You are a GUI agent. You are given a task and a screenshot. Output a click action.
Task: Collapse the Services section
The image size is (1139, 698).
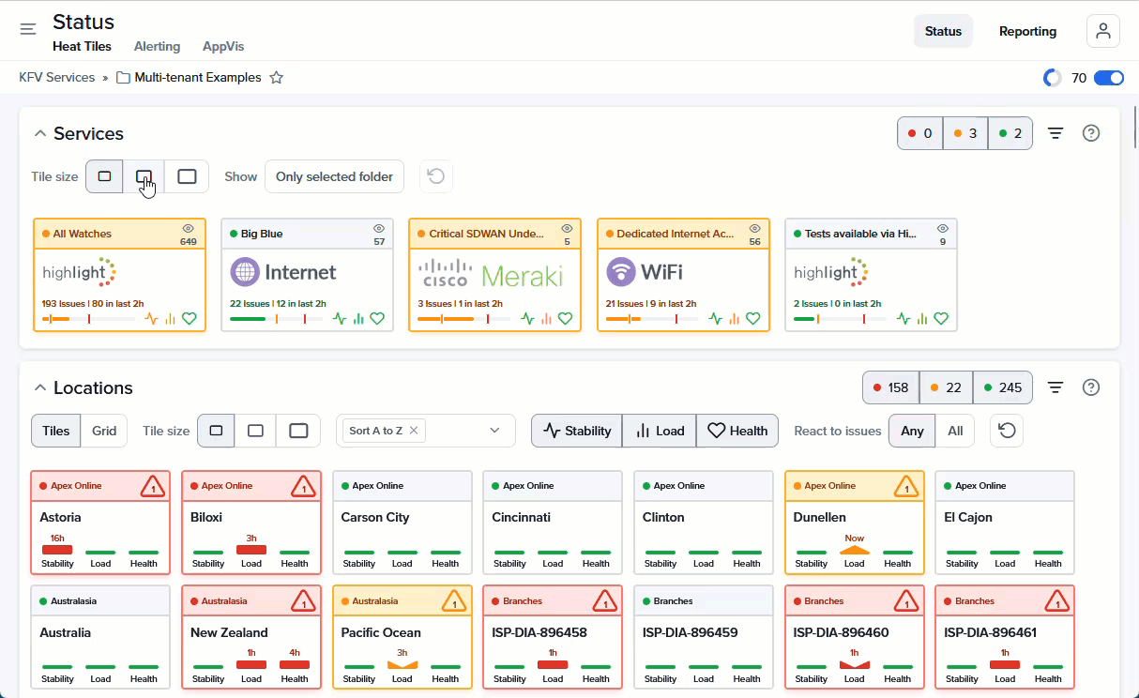(39, 133)
